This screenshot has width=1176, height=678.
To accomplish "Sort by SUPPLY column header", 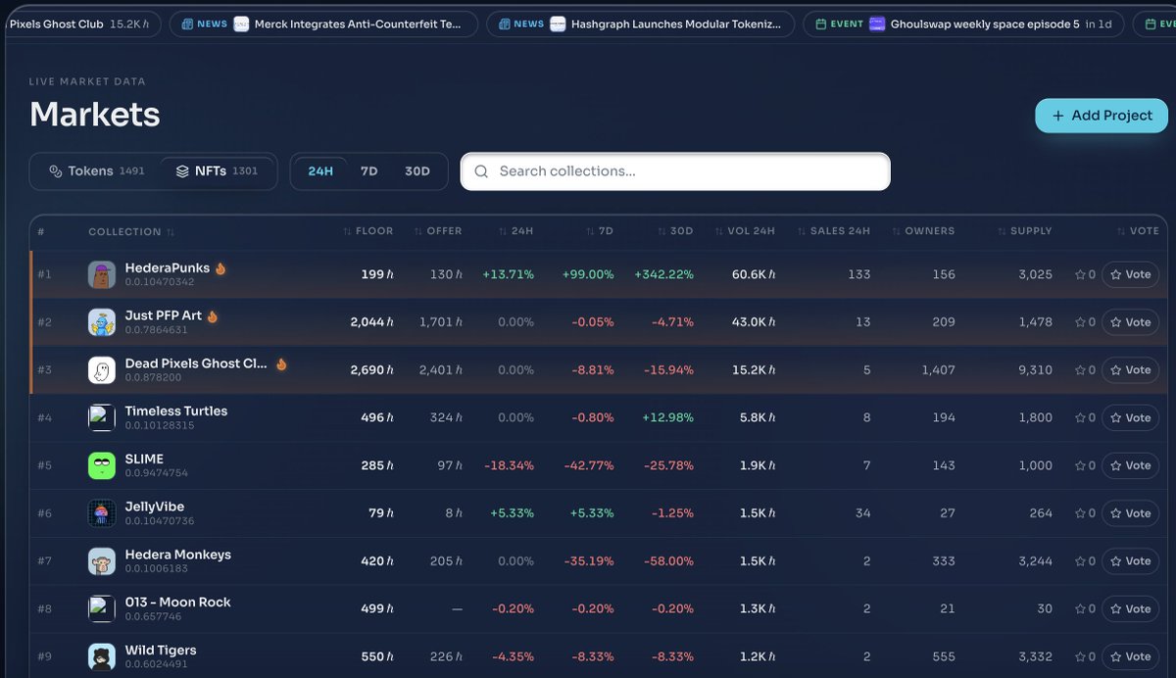I will [x=1024, y=231].
